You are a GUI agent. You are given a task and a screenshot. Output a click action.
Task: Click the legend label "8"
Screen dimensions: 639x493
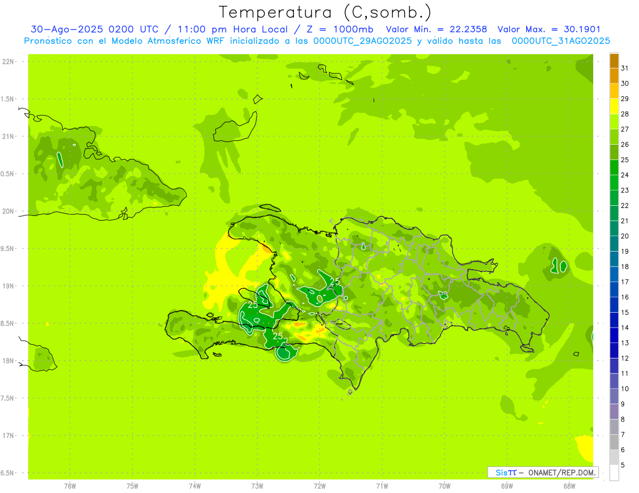click(622, 420)
